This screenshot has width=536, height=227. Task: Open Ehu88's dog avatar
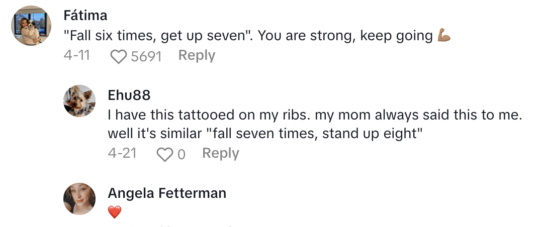[79, 101]
